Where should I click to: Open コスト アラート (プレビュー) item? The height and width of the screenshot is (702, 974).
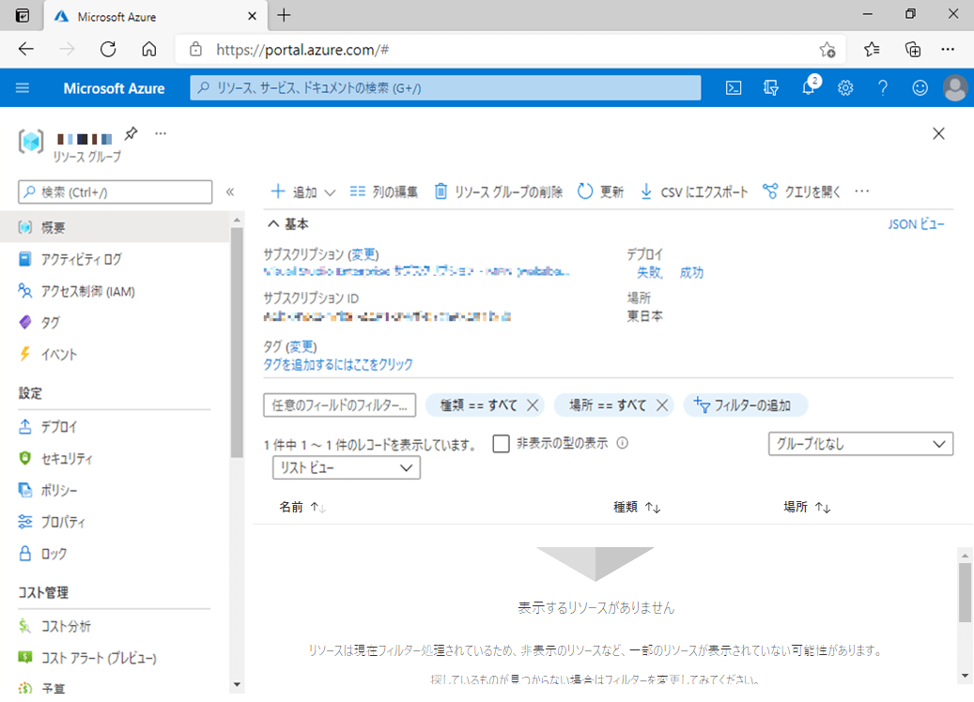click(115, 658)
